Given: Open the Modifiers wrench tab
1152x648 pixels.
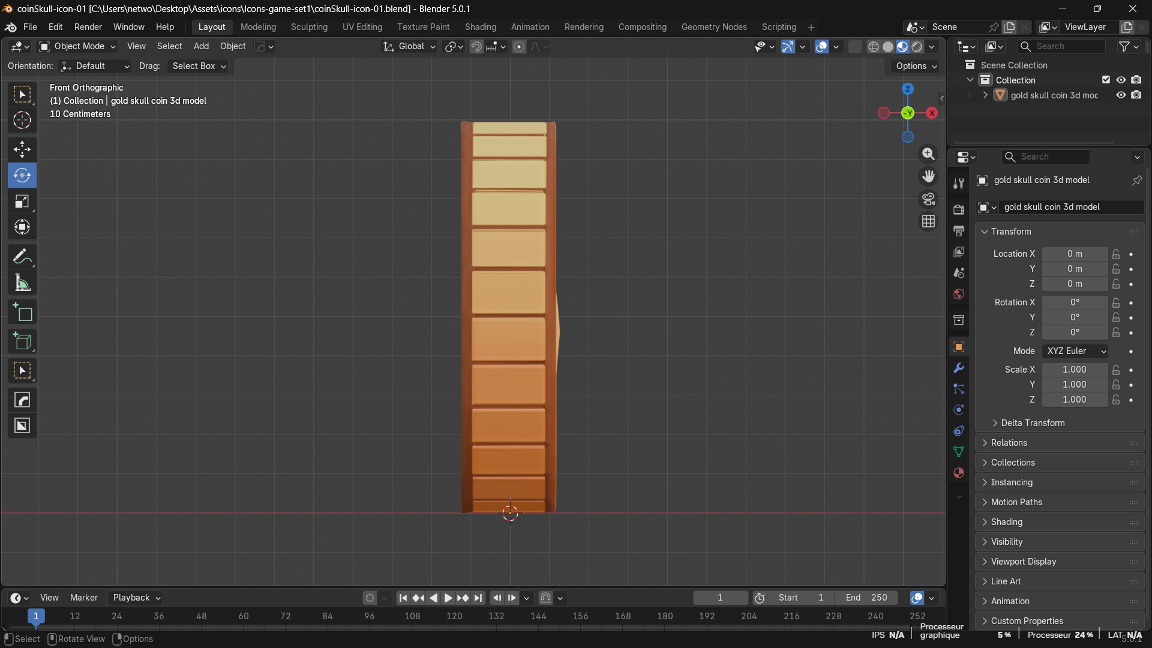Looking at the screenshot, I should coord(959,368).
